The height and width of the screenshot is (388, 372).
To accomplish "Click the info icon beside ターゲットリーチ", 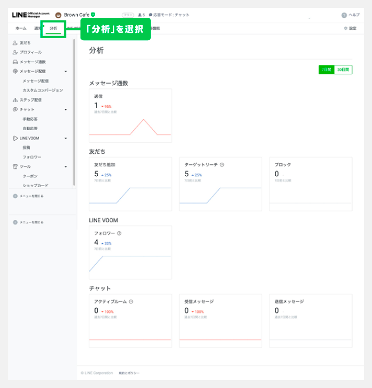I will [x=222, y=165].
